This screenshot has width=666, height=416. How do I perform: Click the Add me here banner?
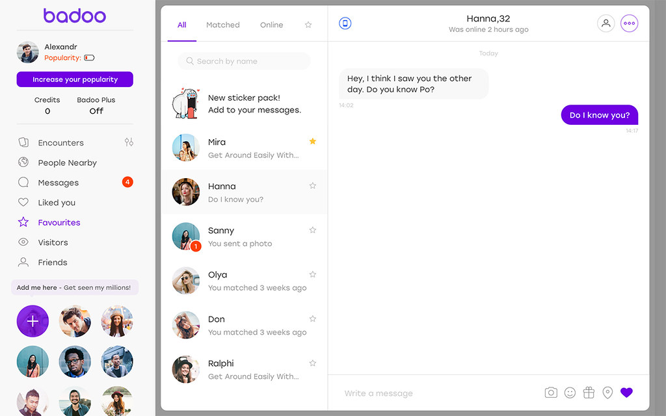coord(75,287)
